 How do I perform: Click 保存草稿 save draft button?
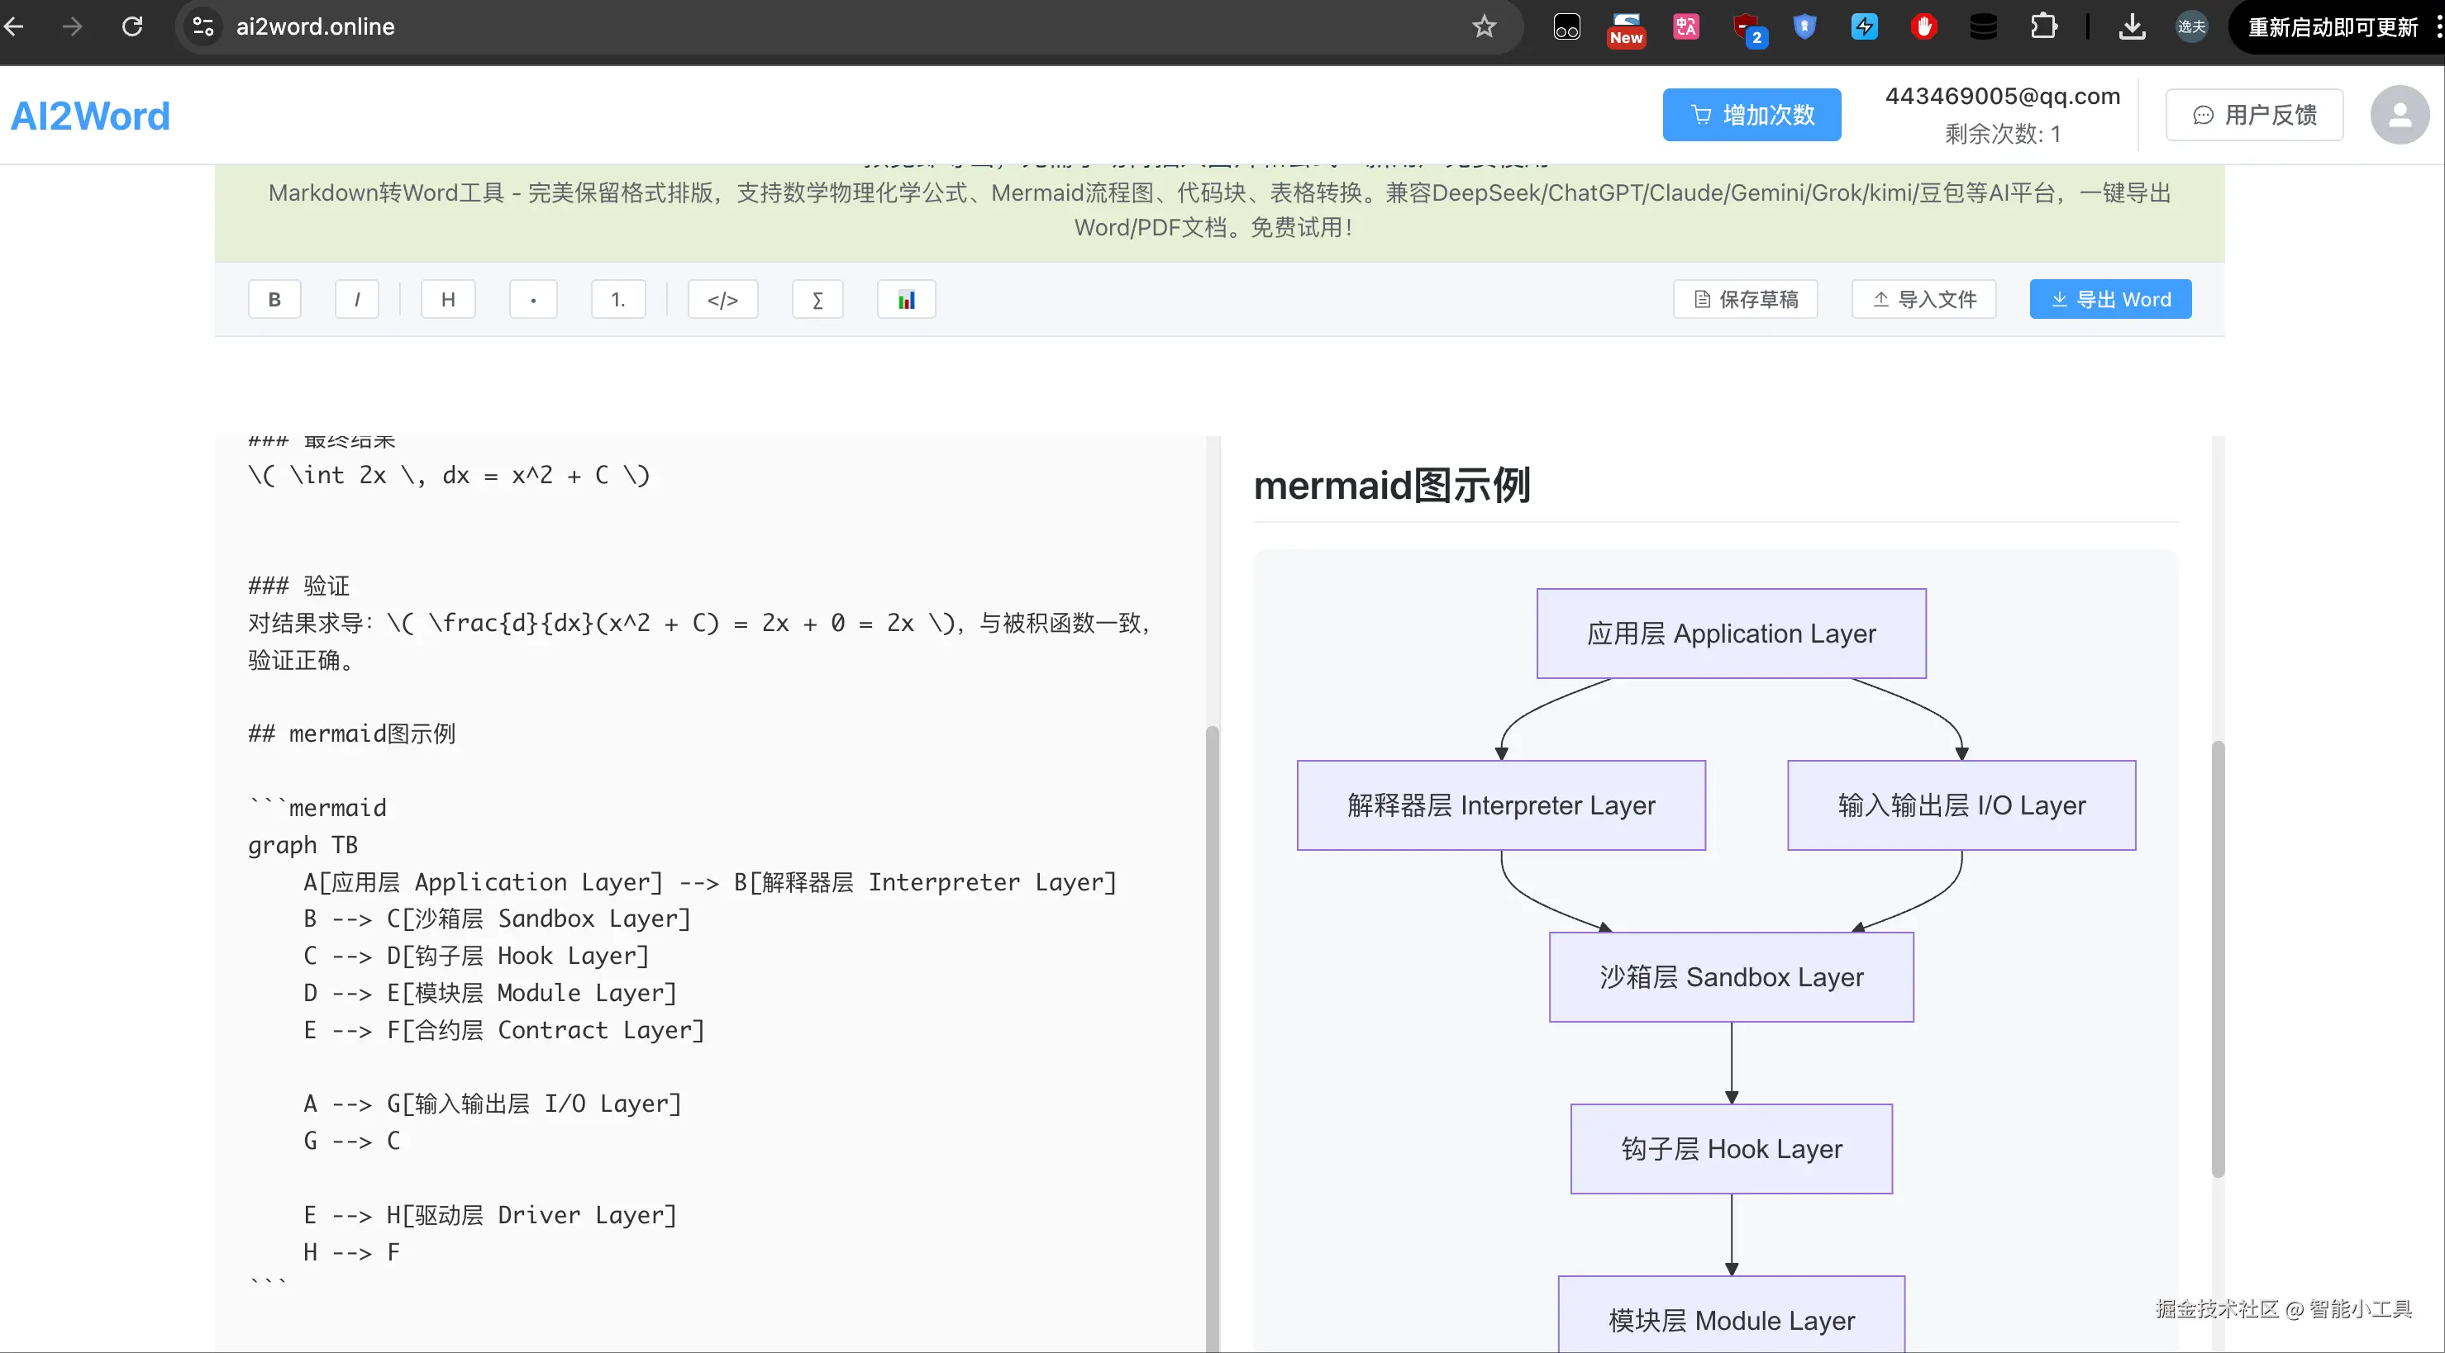(x=1746, y=300)
